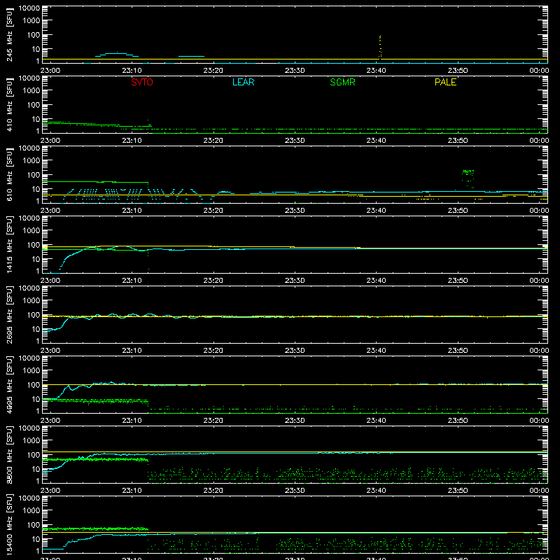Screen dimensions: 560x560
Task: Select 00:00 time label under 2695 MHz panel
Action: pyautogui.click(x=539, y=351)
